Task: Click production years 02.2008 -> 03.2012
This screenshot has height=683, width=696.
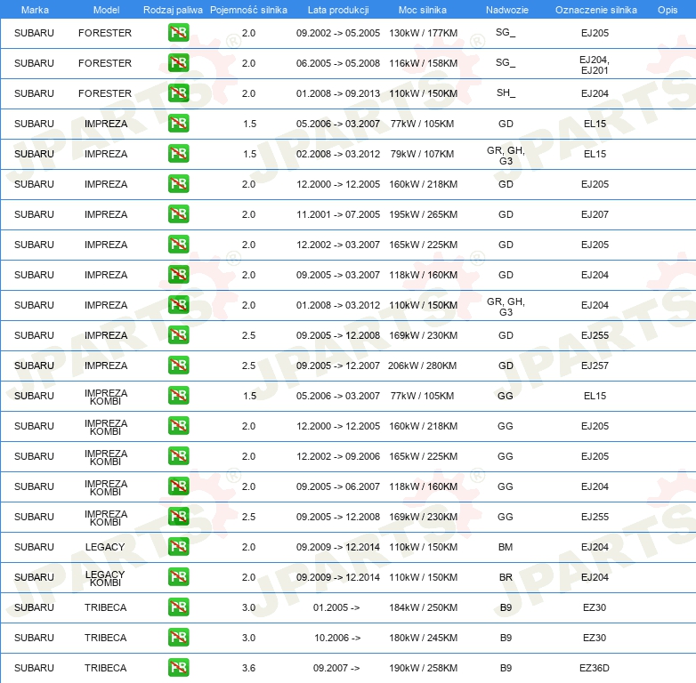Action: pyautogui.click(x=338, y=154)
